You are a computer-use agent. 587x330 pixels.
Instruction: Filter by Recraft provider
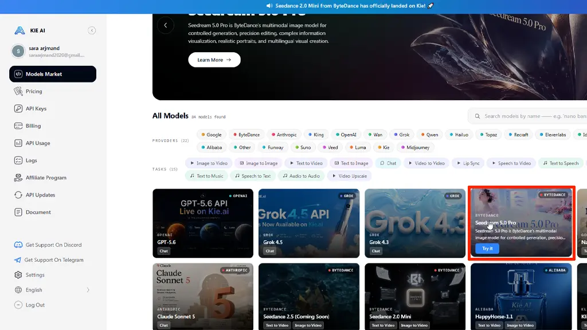click(x=518, y=135)
